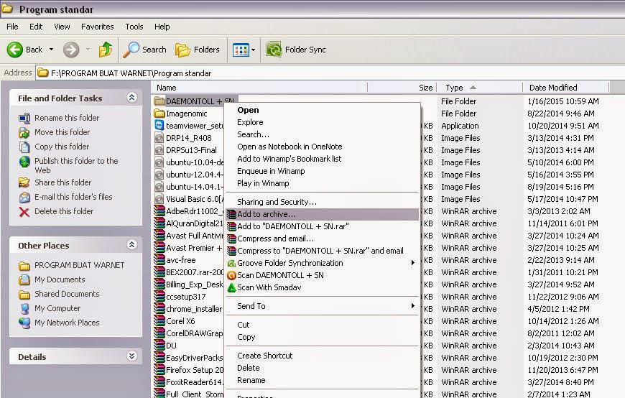Click Share this folder task
The width and height of the screenshot is (625, 398).
point(62,182)
